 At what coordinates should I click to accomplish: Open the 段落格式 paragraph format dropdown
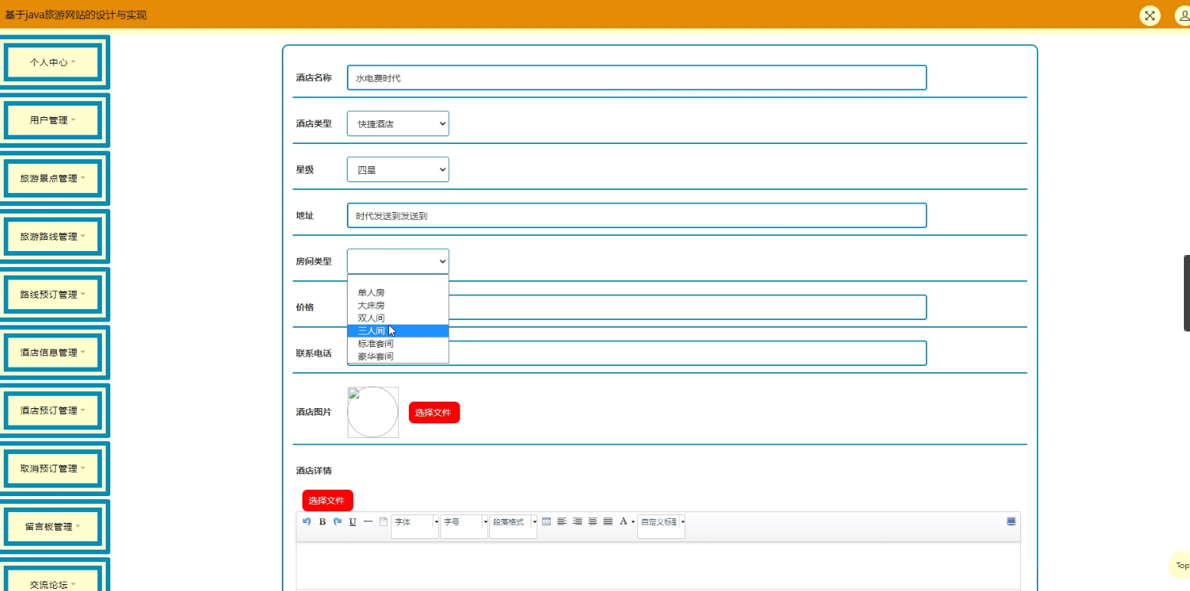[x=513, y=526]
